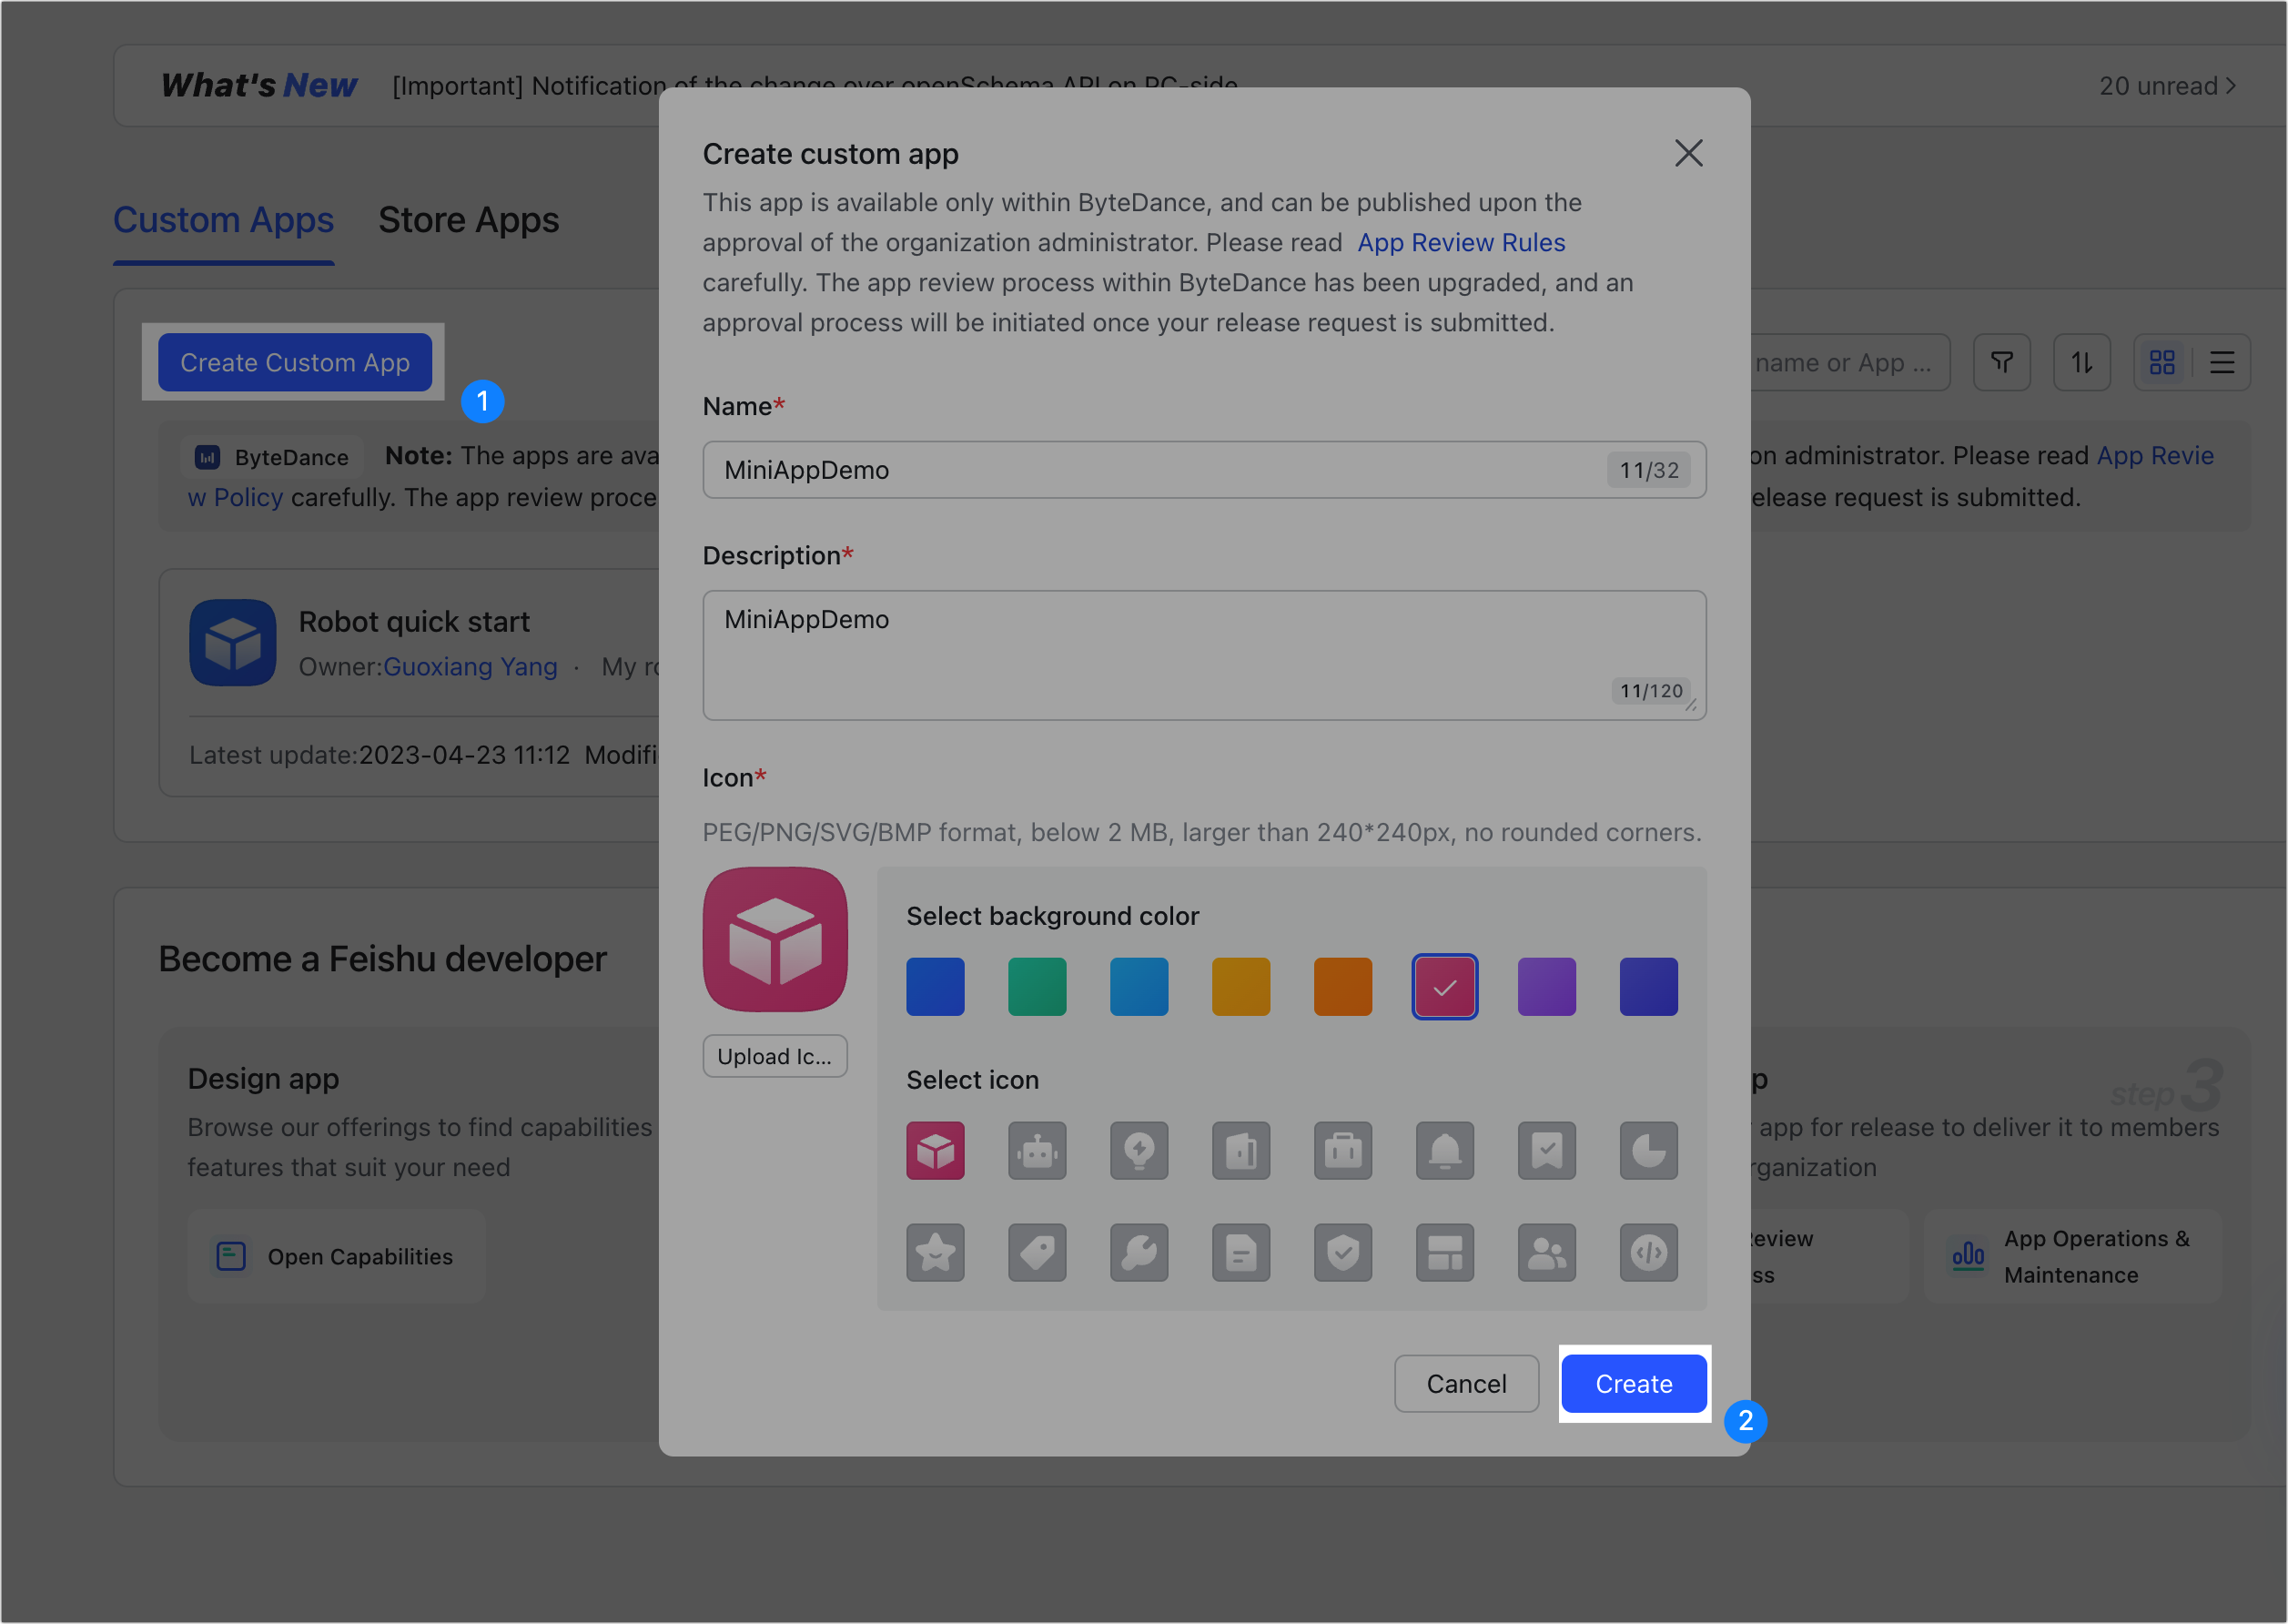This screenshot has height=1624, width=2288.
Task: Click the Open Capabilities icon
Action: pyautogui.click(x=231, y=1256)
